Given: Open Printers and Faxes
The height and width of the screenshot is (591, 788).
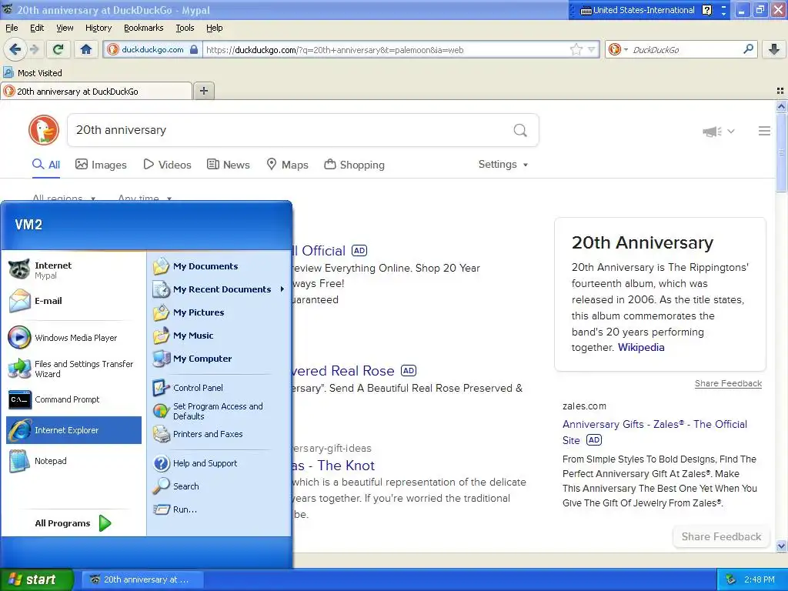Looking at the screenshot, I should 220,434.
